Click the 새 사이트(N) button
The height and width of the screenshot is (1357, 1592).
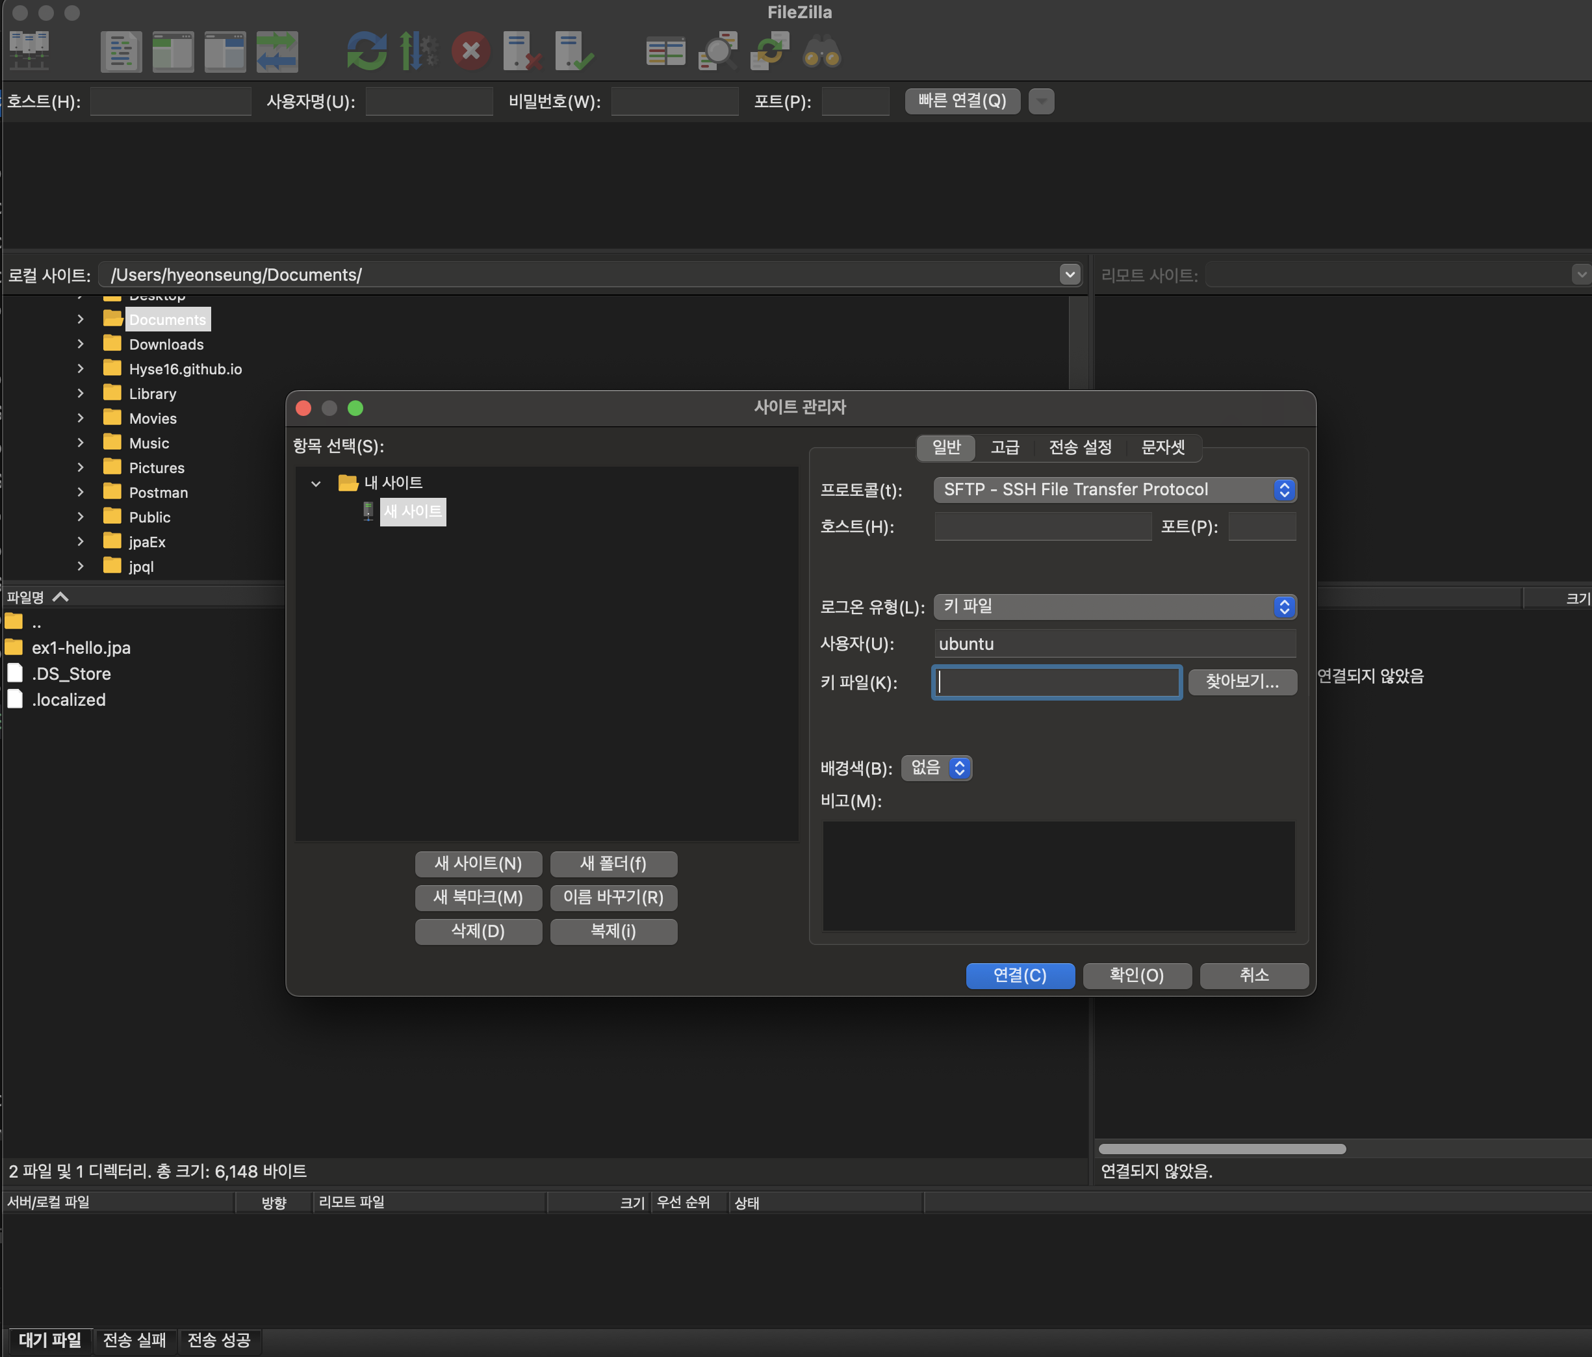tap(479, 864)
